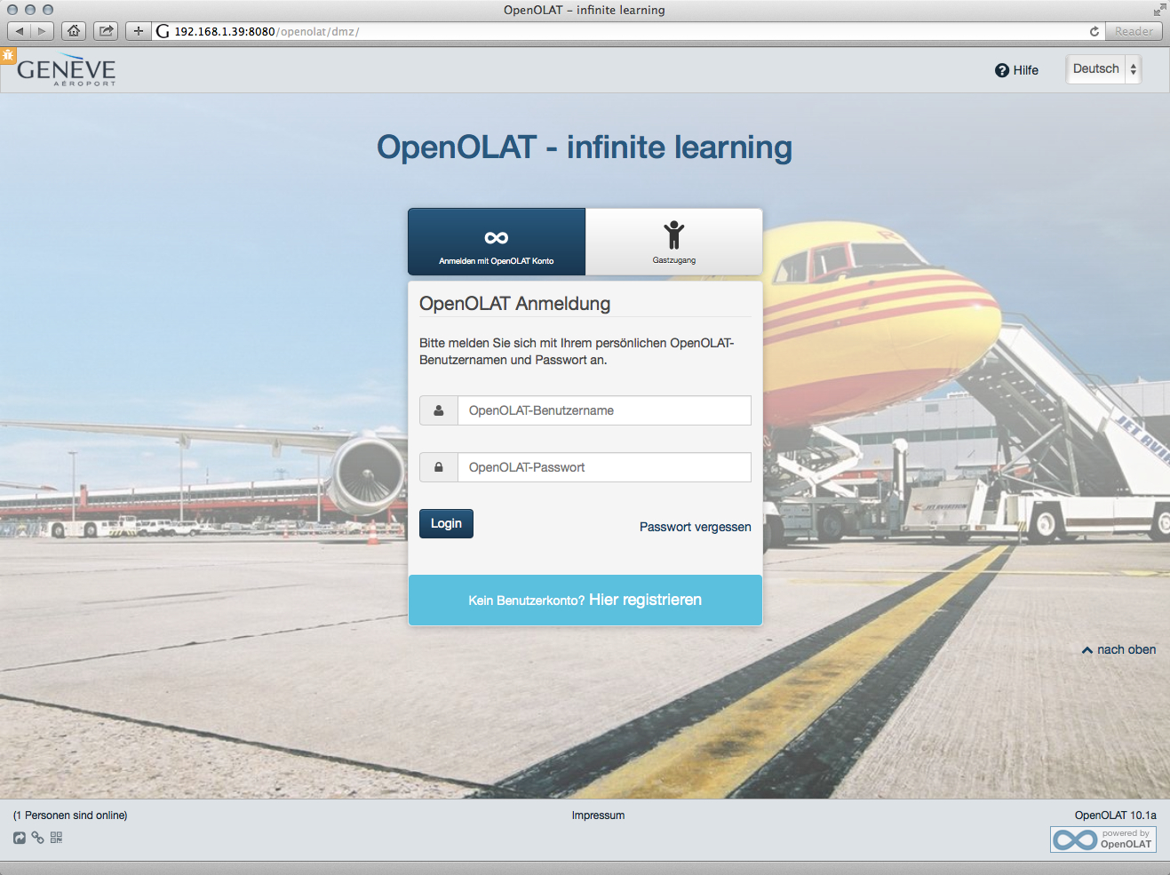Click the chain link icon in footer
The width and height of the screenshot is (1170, 875).
click(37, 838)
